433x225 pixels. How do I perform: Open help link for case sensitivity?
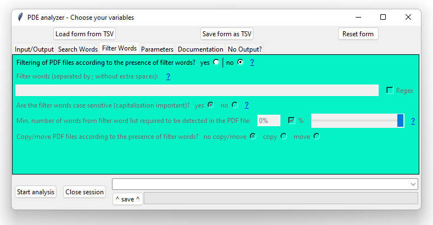246,105
